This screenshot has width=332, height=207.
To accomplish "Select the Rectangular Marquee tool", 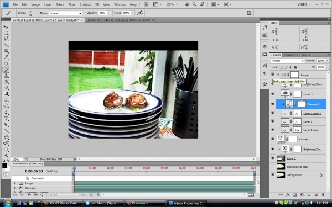I will pos(6,33).
